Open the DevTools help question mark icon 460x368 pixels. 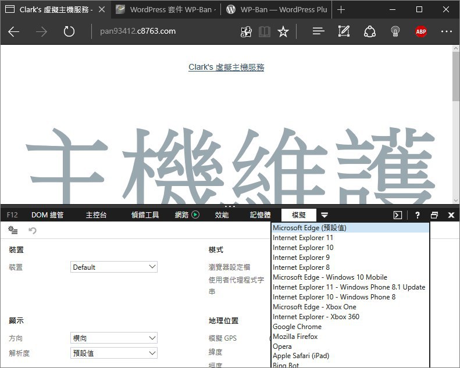[417, 215]
